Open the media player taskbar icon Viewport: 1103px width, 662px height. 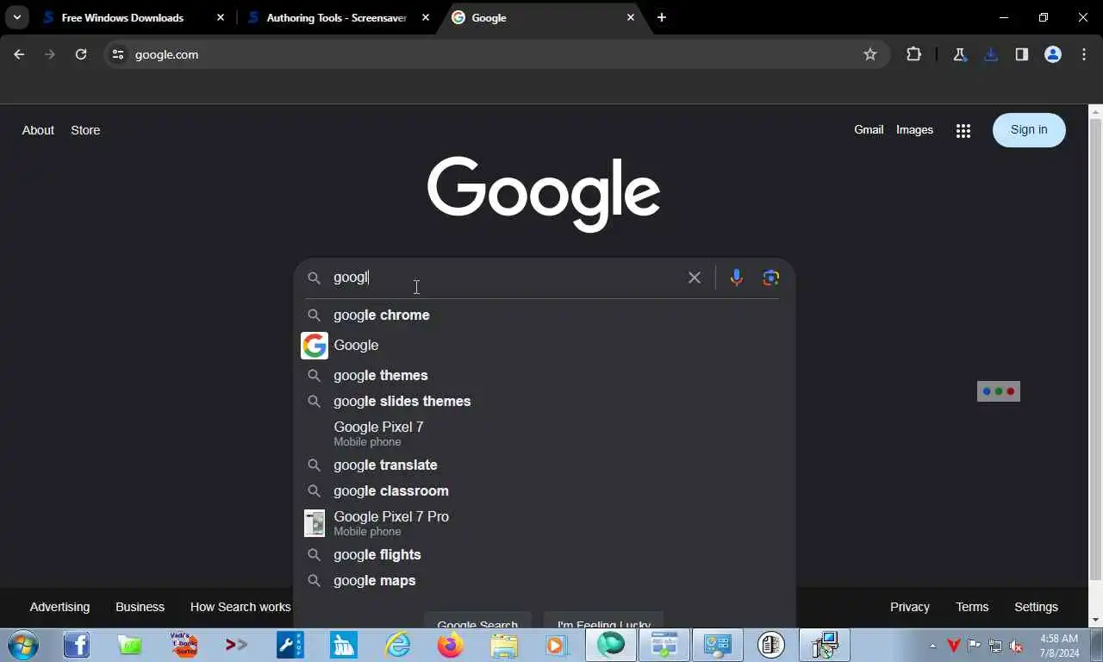tap(557, 645)
